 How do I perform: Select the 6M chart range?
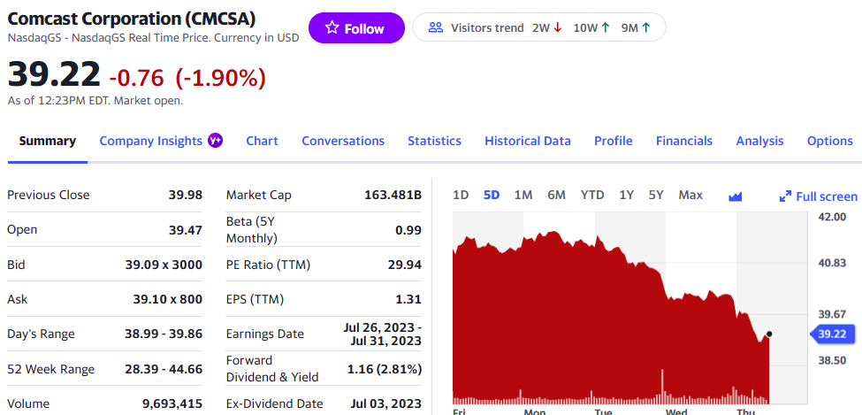click(556, 195)
